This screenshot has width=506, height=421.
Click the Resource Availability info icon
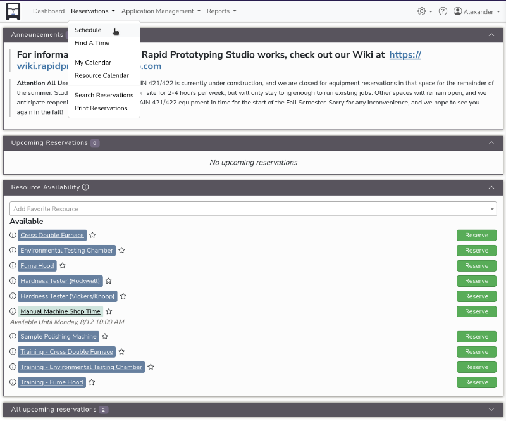pyautogui.click(x=85, y=187)
